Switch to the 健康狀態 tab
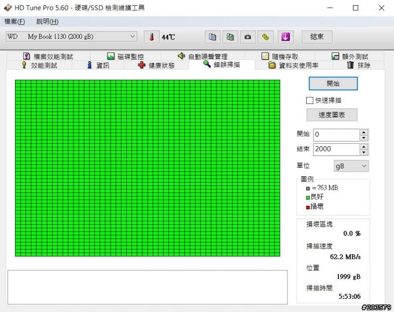 coord(156,65)
